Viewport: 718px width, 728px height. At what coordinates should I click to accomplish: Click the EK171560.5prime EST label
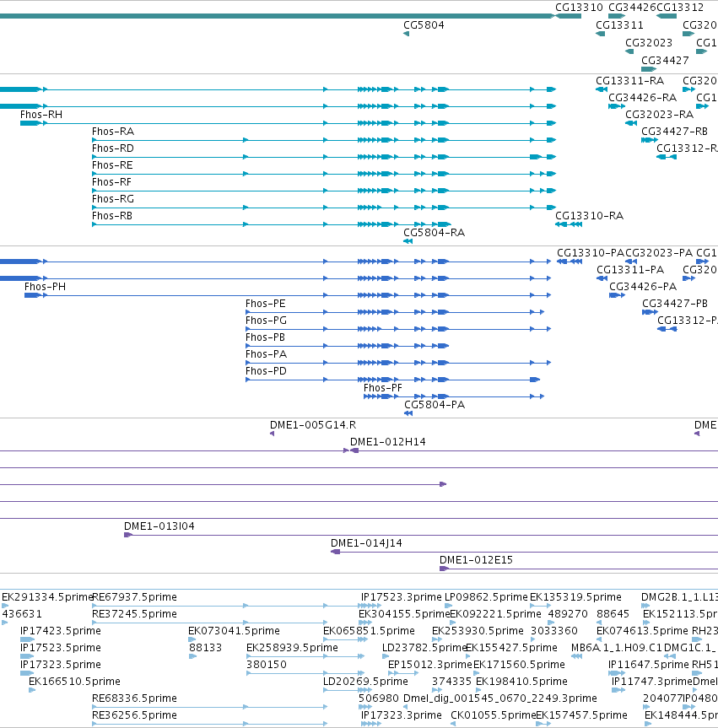pos(519,665)
